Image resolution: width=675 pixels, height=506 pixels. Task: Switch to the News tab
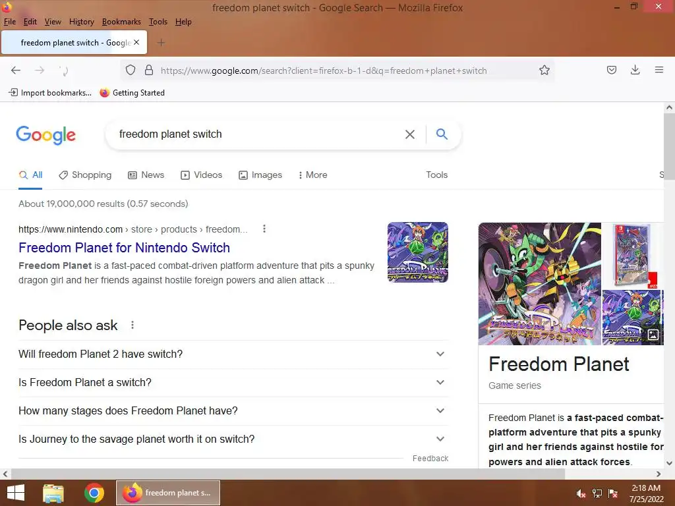coord(146,175)
